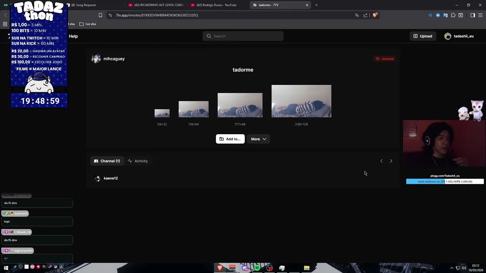
Task: Open the Brave hamburger main menu
Action: tap(480, 15)
